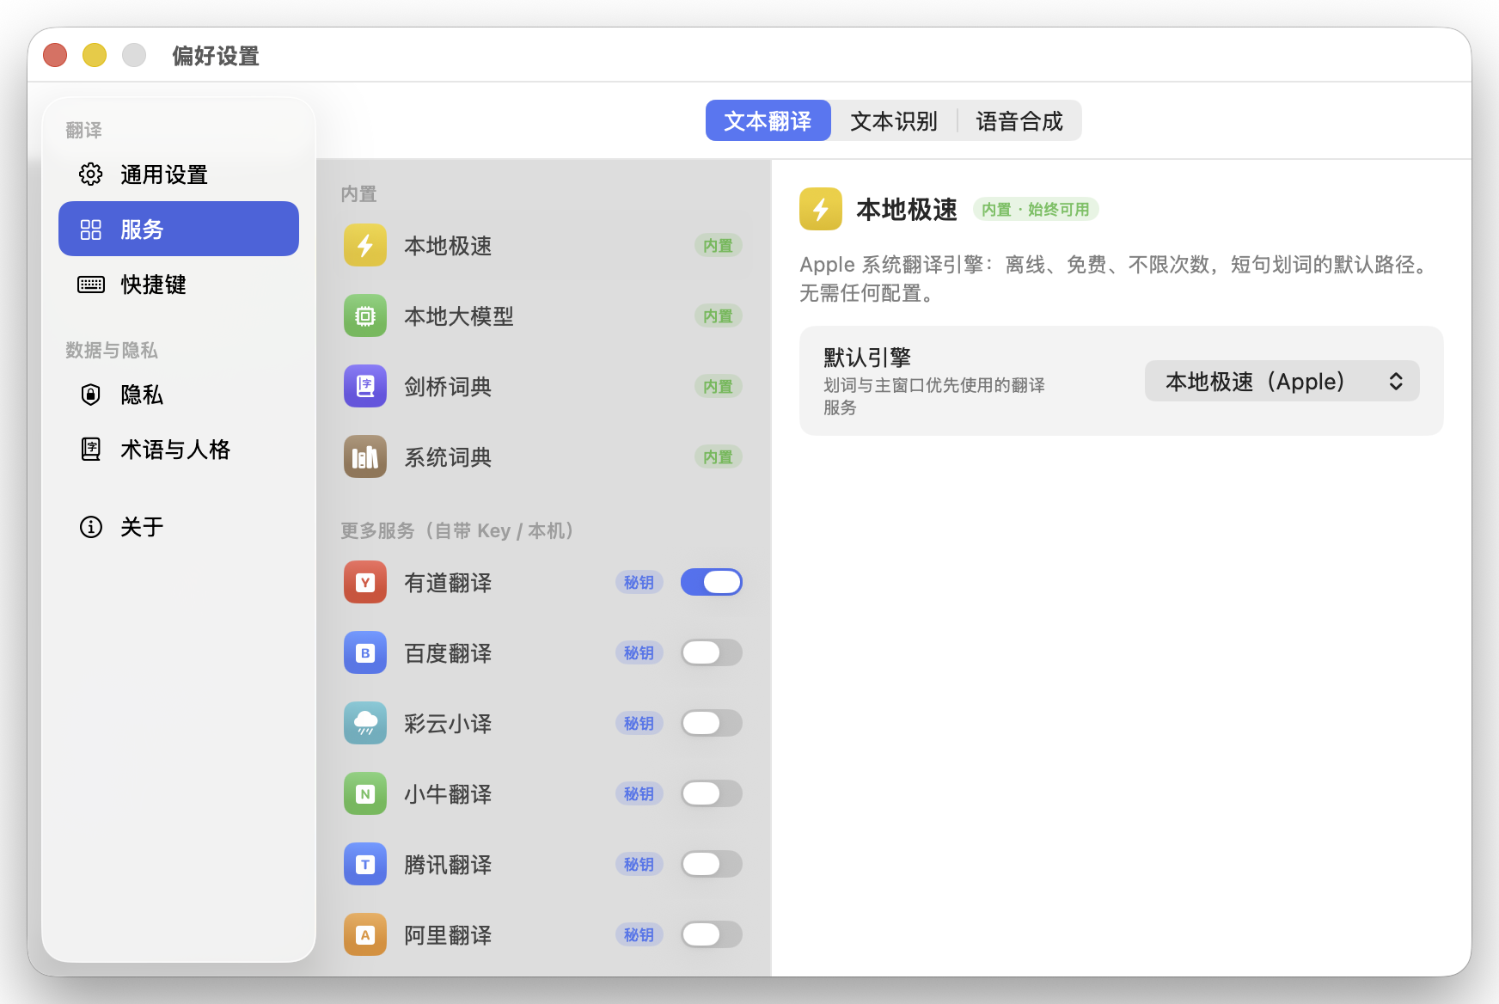
Task: Click the 内置 badge on 系统词典 row
Action: click(x=718, y=457)
